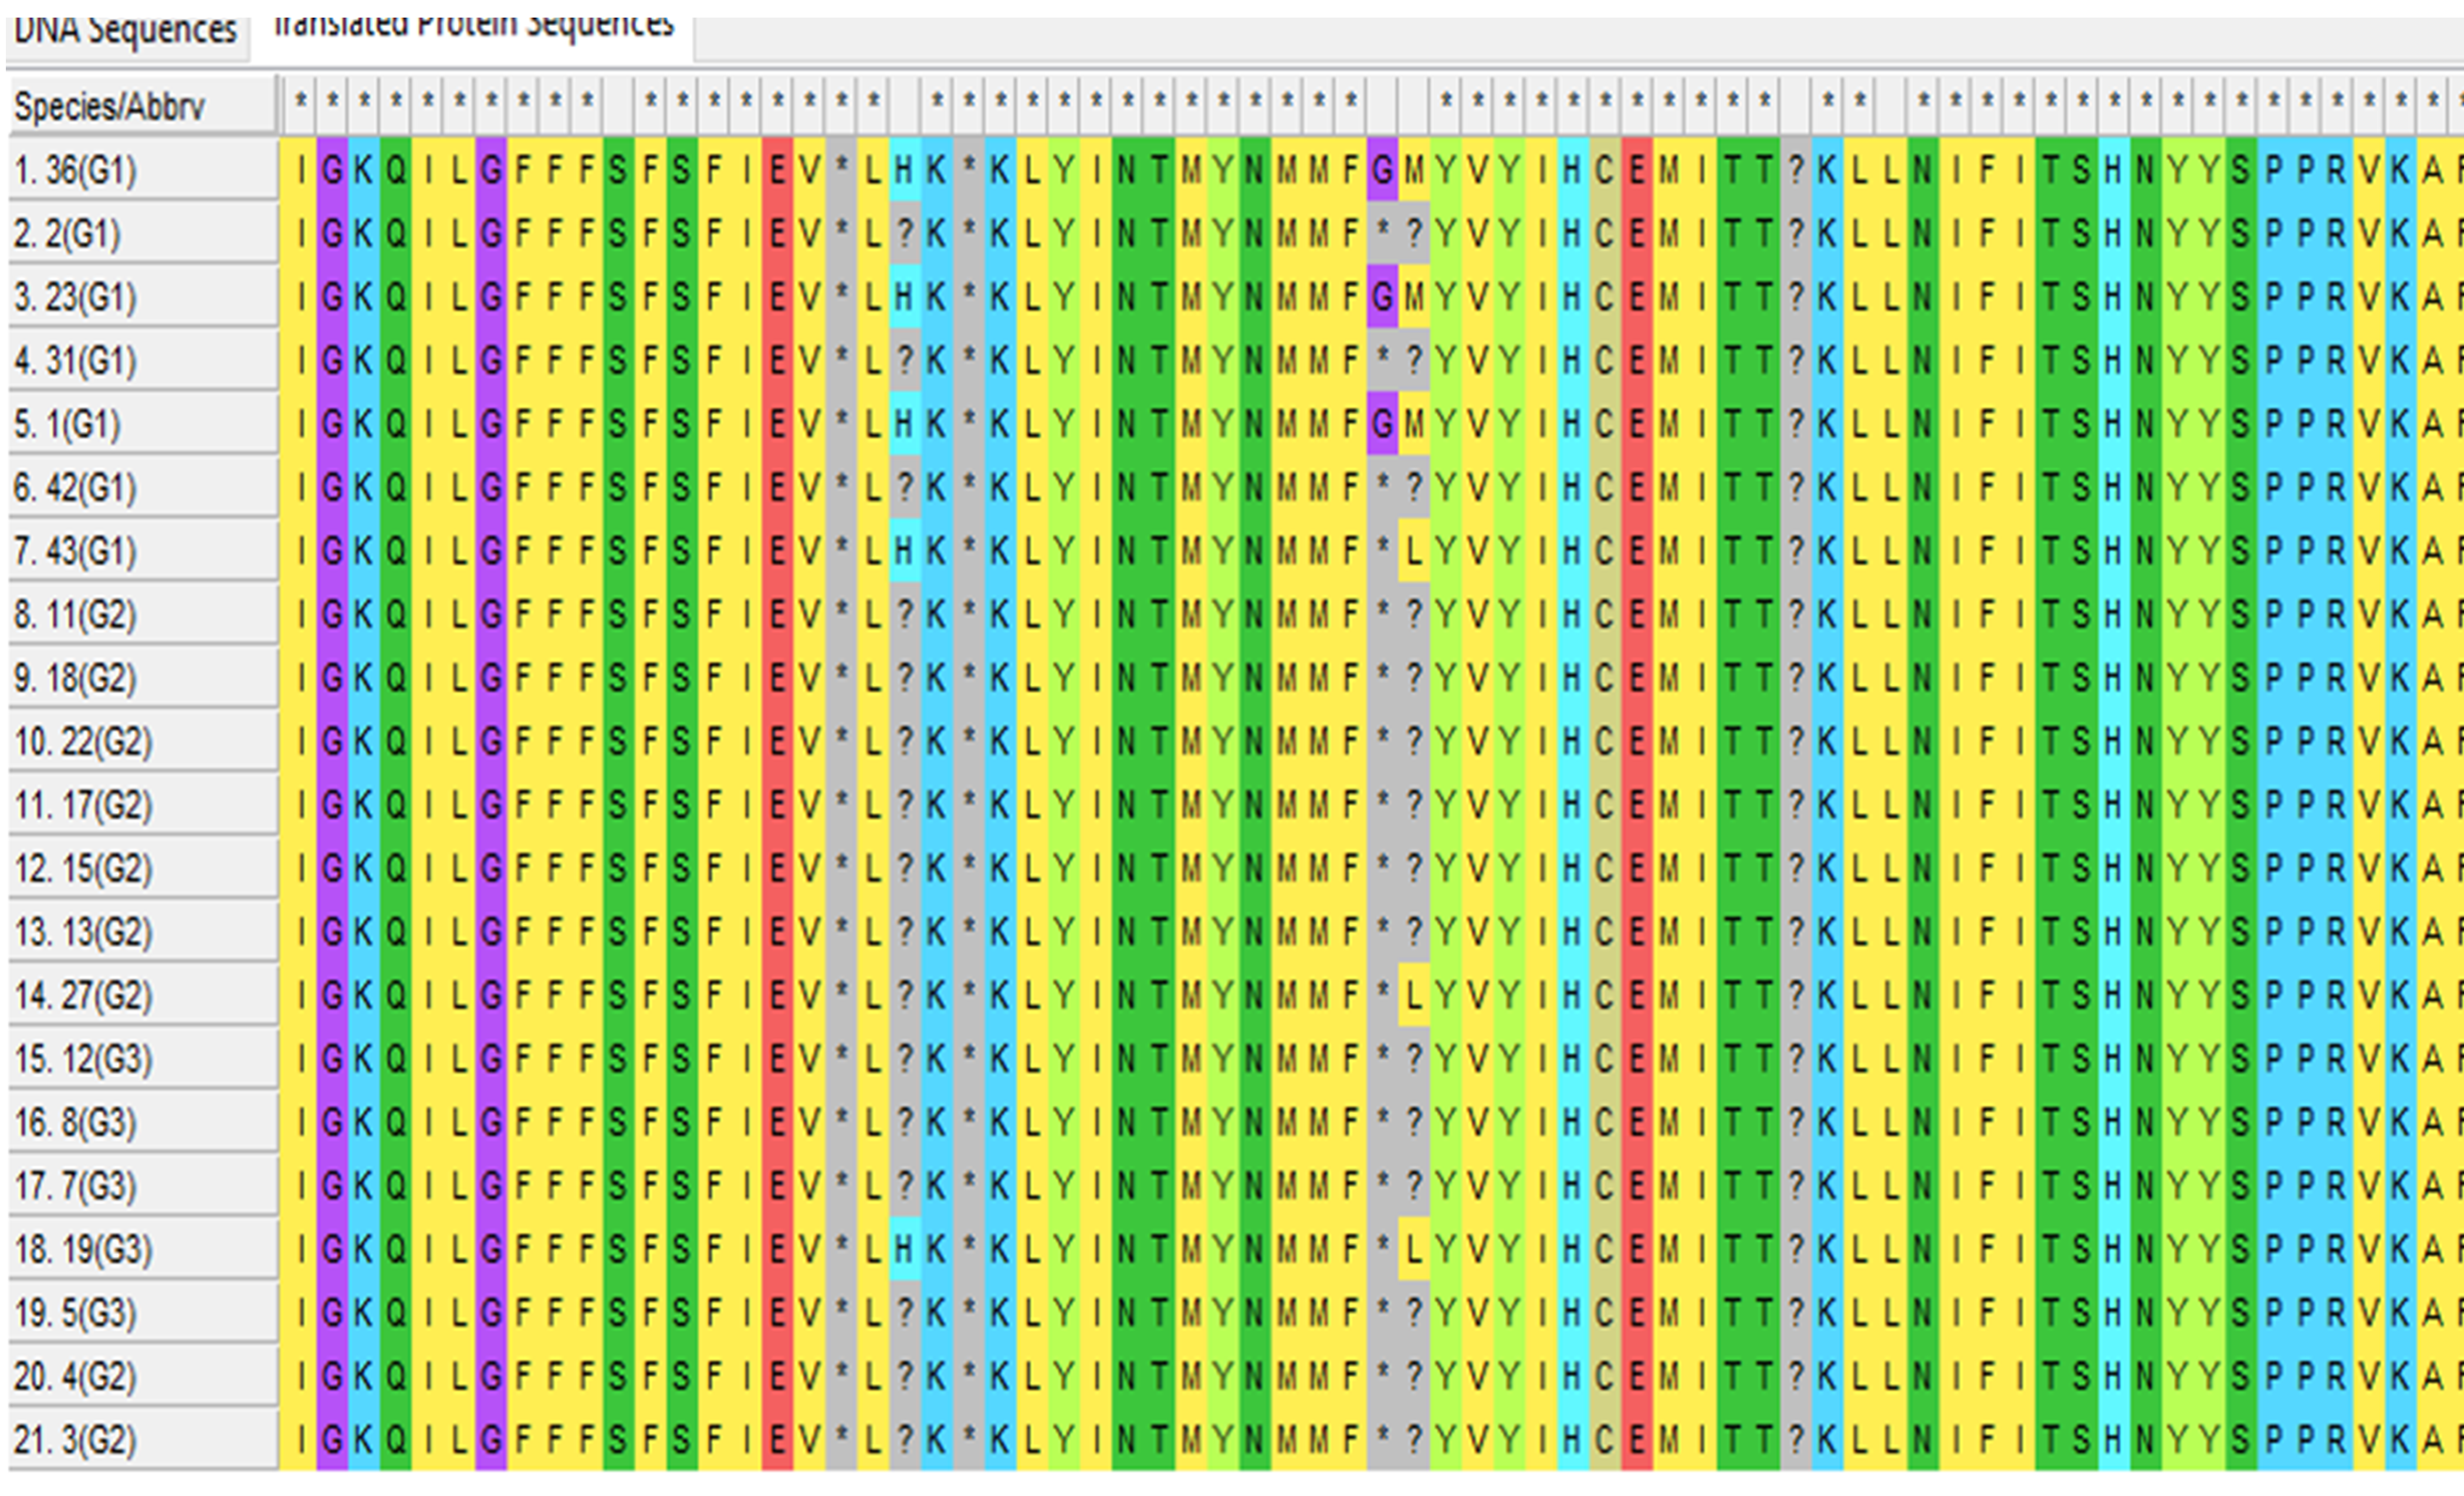Select sequence row 1. 36(G1)
Image resolution: width=2464 pixels, height=1496 pixels.
(142, 170)
